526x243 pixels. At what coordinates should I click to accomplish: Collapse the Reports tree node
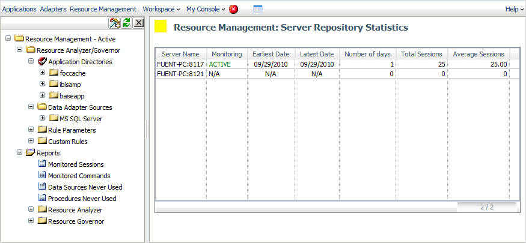pos(20,153)
